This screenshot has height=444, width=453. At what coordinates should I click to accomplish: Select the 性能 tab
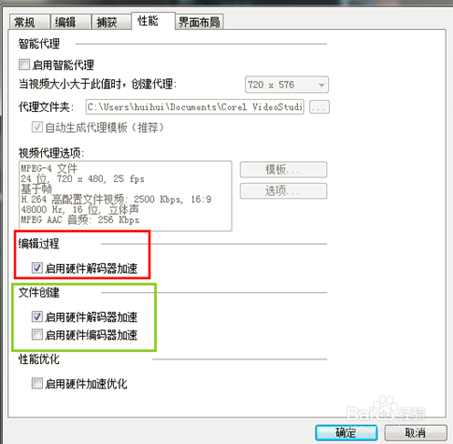click(x=153, y=21)
